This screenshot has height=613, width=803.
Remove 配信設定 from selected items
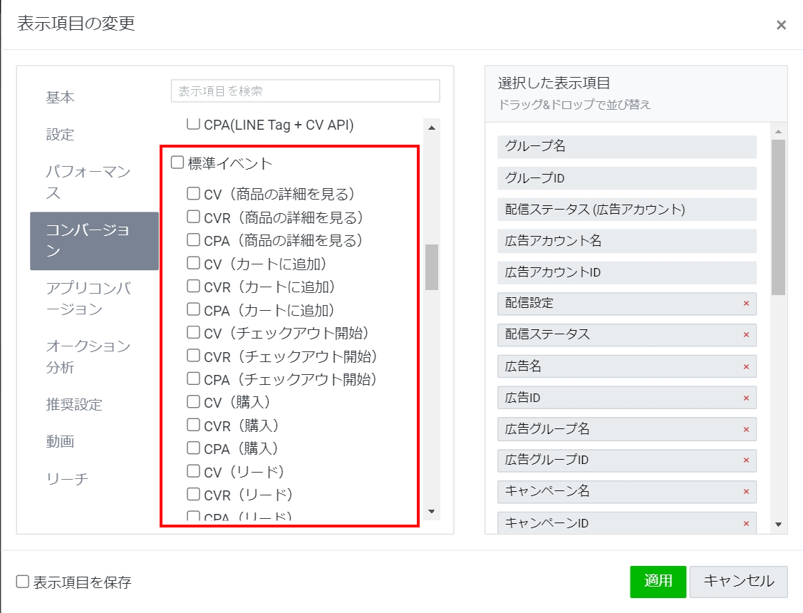click(x=746, y=304)
